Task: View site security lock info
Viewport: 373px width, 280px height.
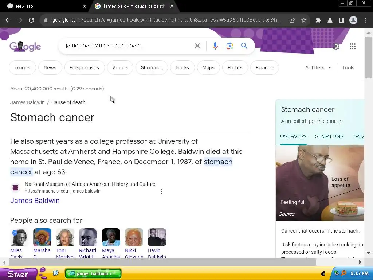Action: tap(46, 20)
